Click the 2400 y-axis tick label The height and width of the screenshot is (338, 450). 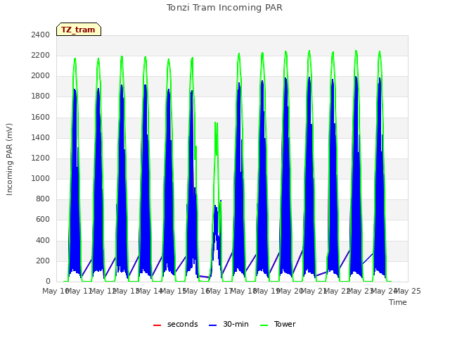41,35
